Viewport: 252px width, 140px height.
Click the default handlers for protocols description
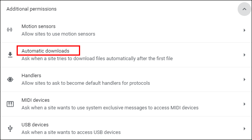[86, 83]
